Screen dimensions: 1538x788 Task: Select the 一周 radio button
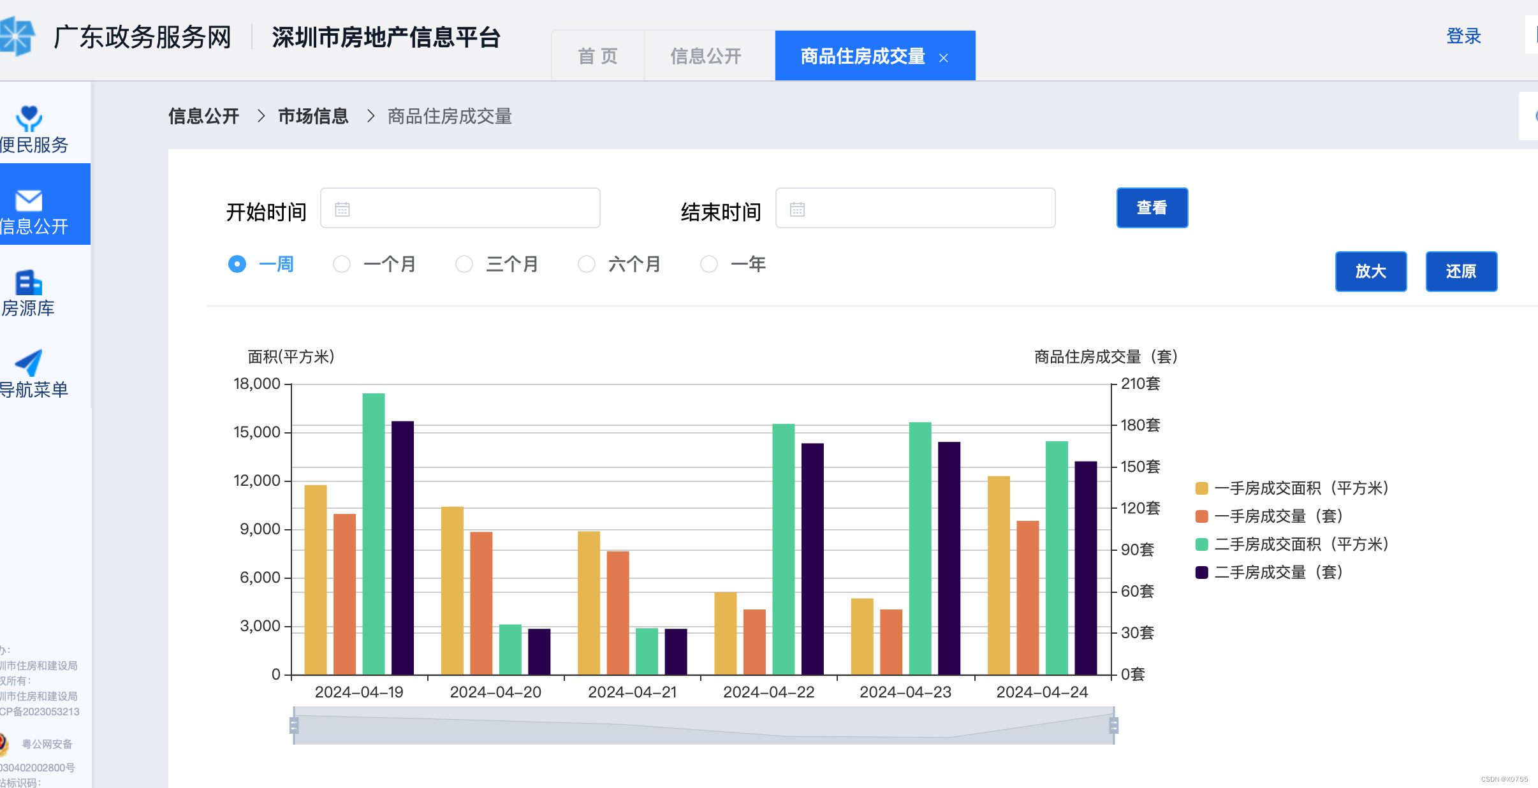(237, 264)
